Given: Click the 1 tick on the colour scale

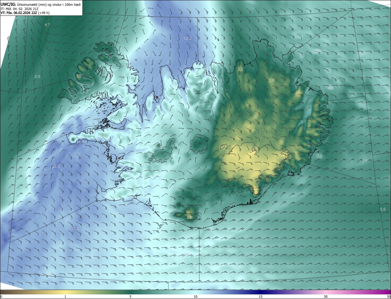Looking at the screenshot, I should 65,297.
